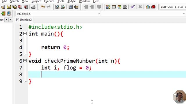Undo the last edit with the arrow icon
This screenshot has width=186, height=104.
click(x=43, y=7)
